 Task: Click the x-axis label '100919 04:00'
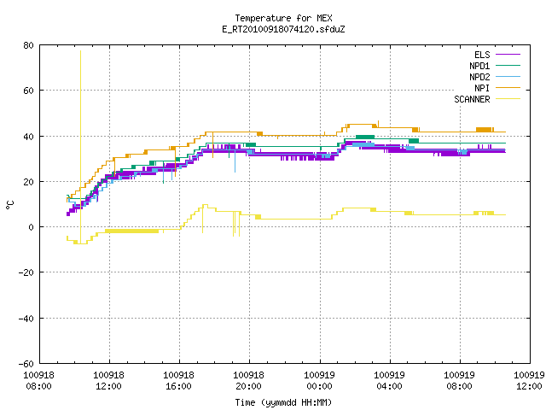pos(389,381)
